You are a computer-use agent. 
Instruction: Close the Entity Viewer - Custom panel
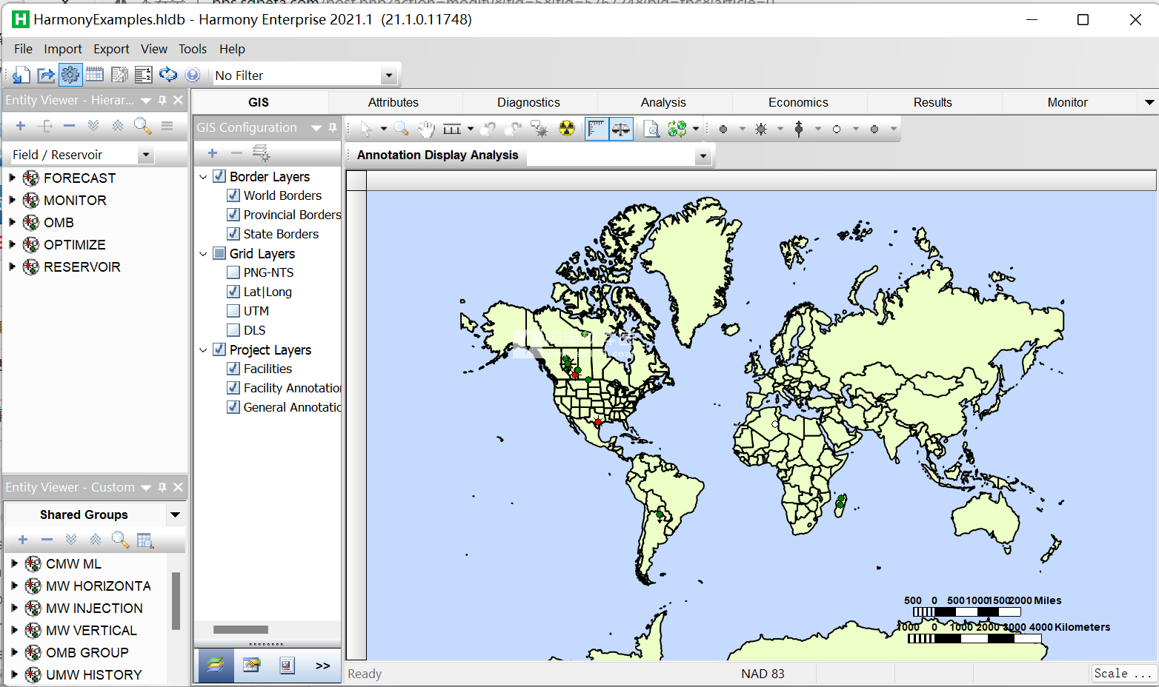(178, 487)
